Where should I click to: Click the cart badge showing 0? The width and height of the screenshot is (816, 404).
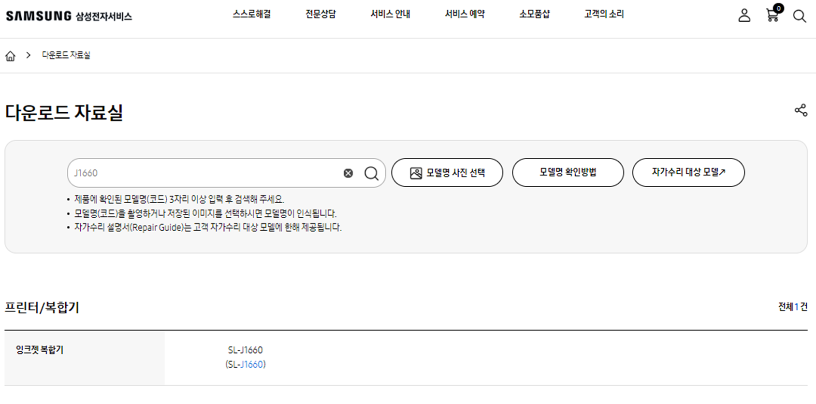click(x=778, y=8)
